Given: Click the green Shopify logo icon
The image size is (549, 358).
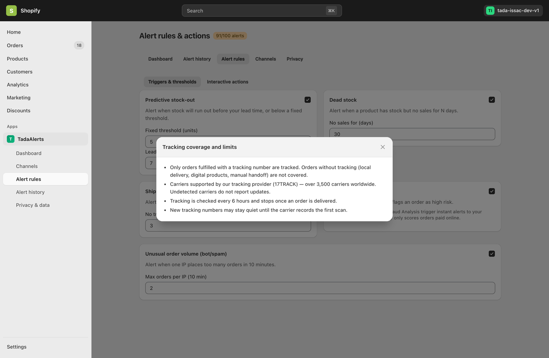Looking at the screenshot, I should pyautogui.click(x=11, y=11).
